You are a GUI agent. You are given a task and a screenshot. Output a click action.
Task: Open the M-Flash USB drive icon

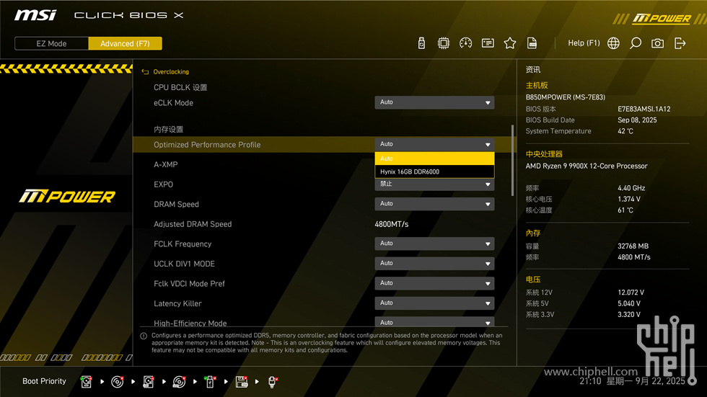421,43
